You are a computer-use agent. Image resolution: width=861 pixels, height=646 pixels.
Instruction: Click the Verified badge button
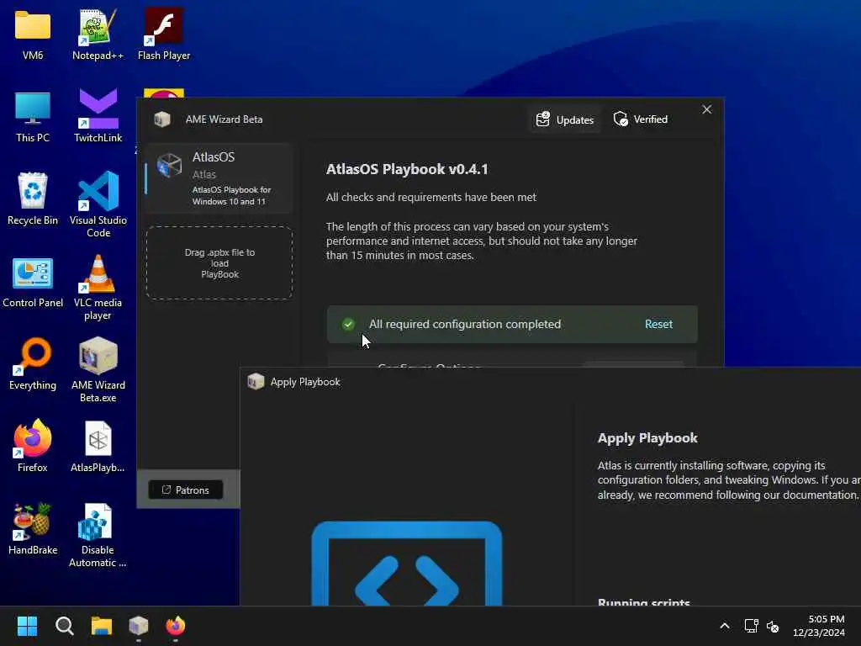point(641,119)
